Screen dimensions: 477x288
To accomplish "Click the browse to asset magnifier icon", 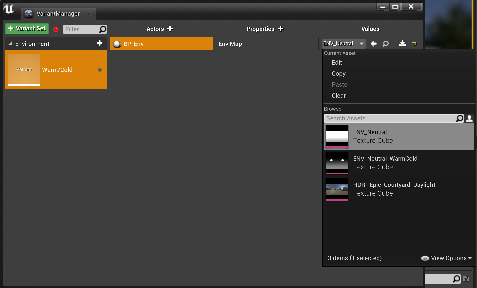I will 386,44.
